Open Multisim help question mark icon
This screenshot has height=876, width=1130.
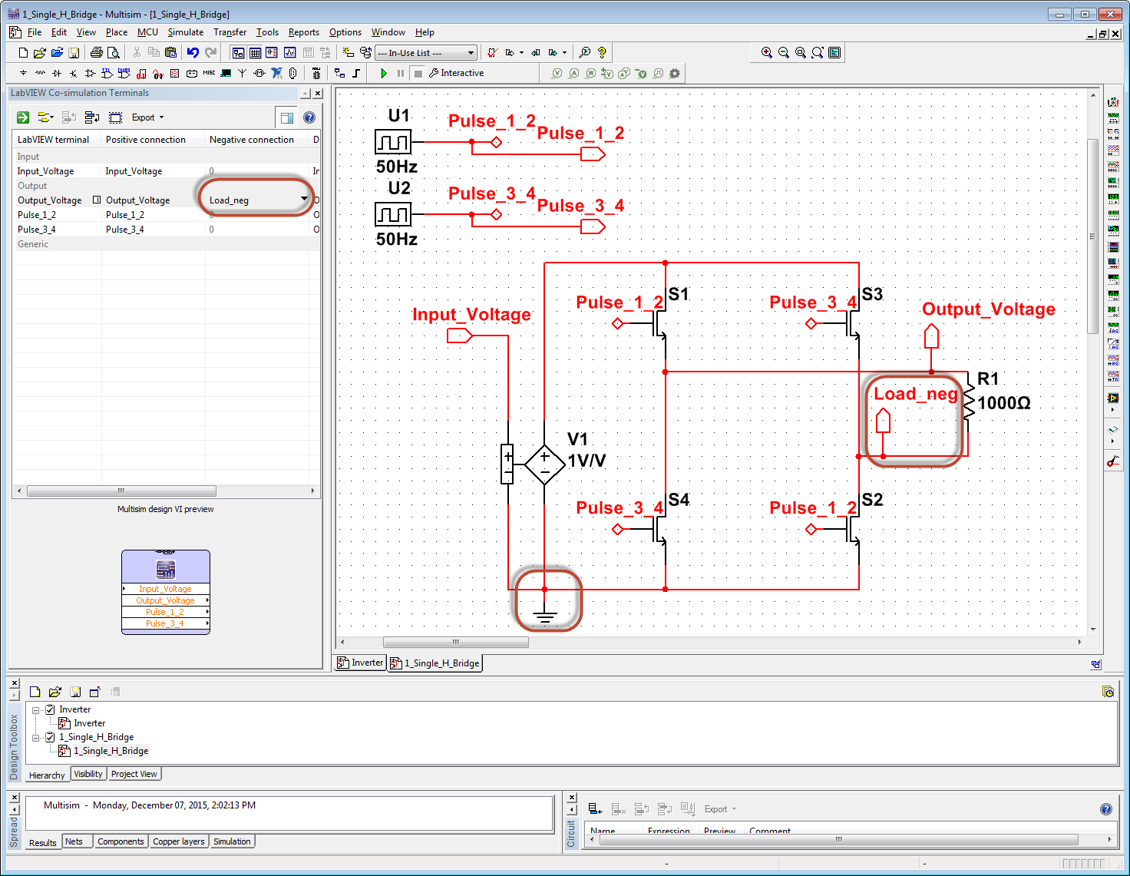602,53
